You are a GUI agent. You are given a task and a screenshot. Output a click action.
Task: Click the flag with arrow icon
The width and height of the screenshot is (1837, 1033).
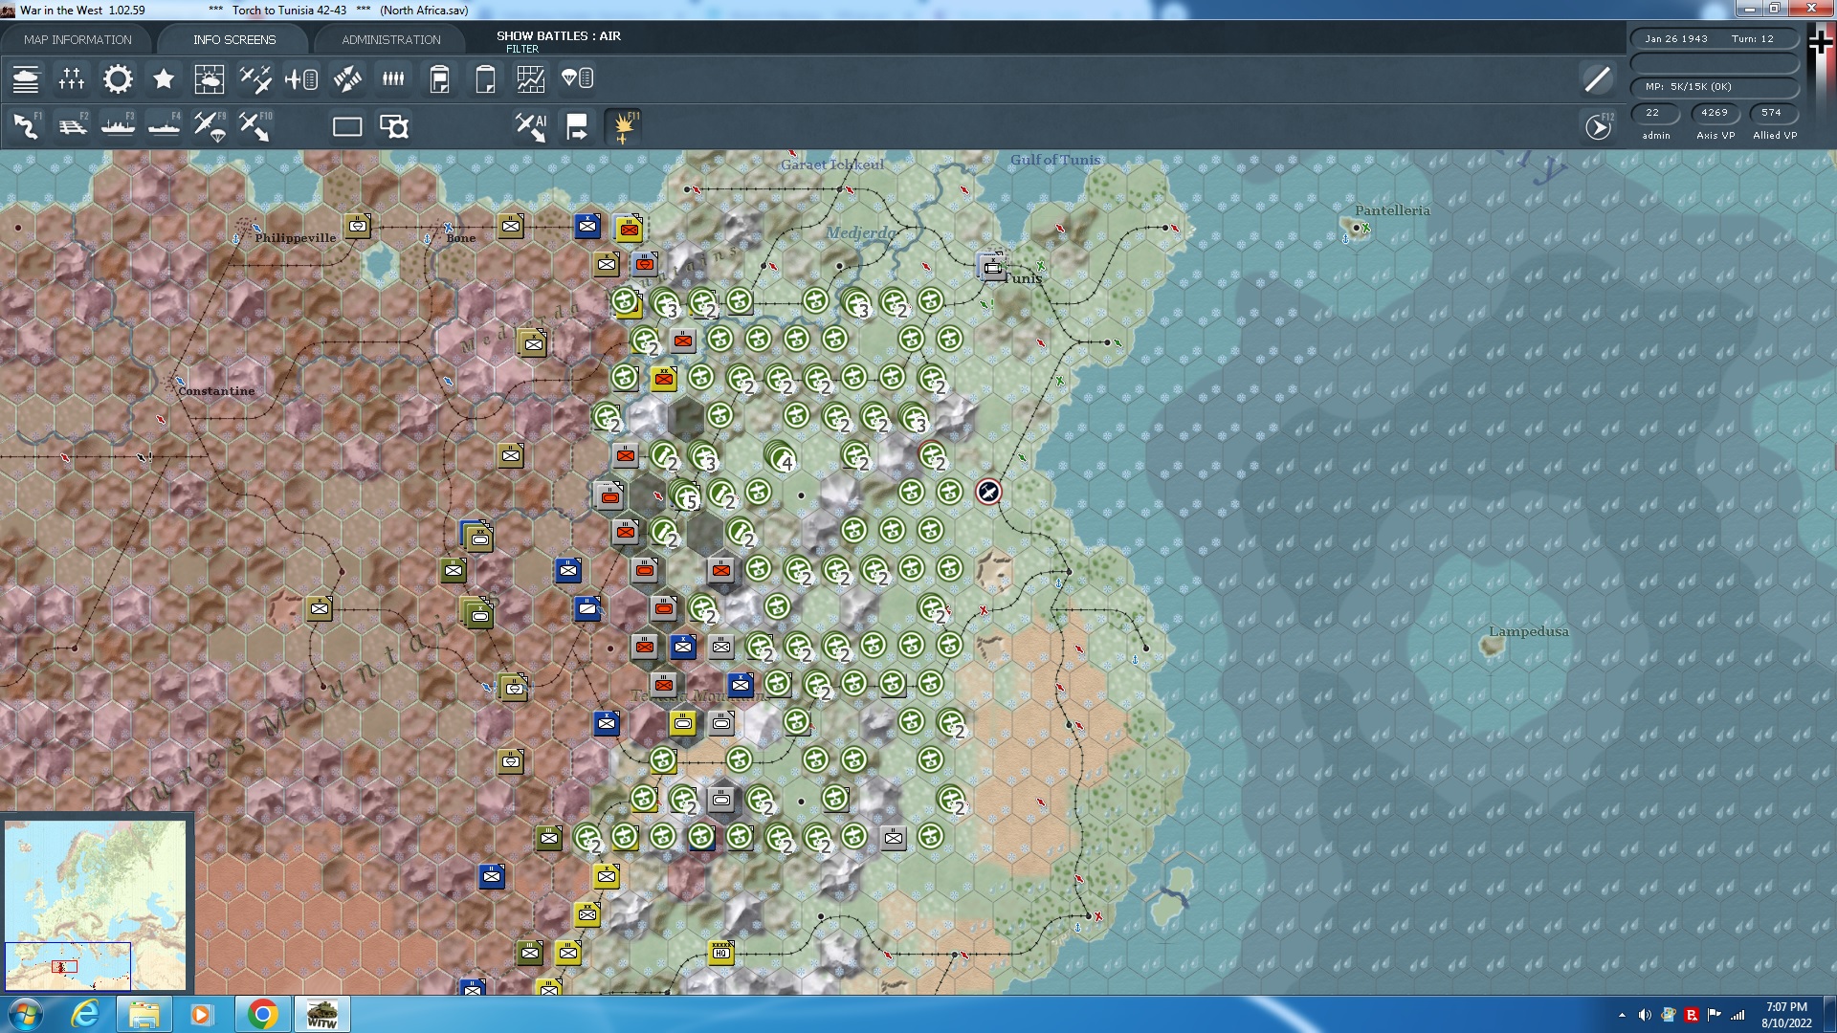pos(577,126)
